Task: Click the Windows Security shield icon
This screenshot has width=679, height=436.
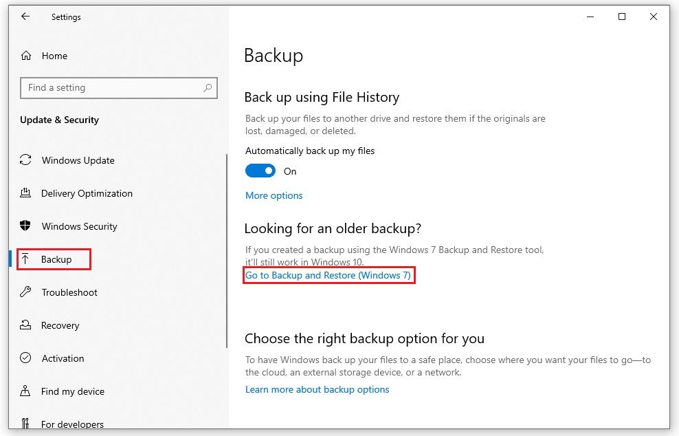Action: pos(25,226)
